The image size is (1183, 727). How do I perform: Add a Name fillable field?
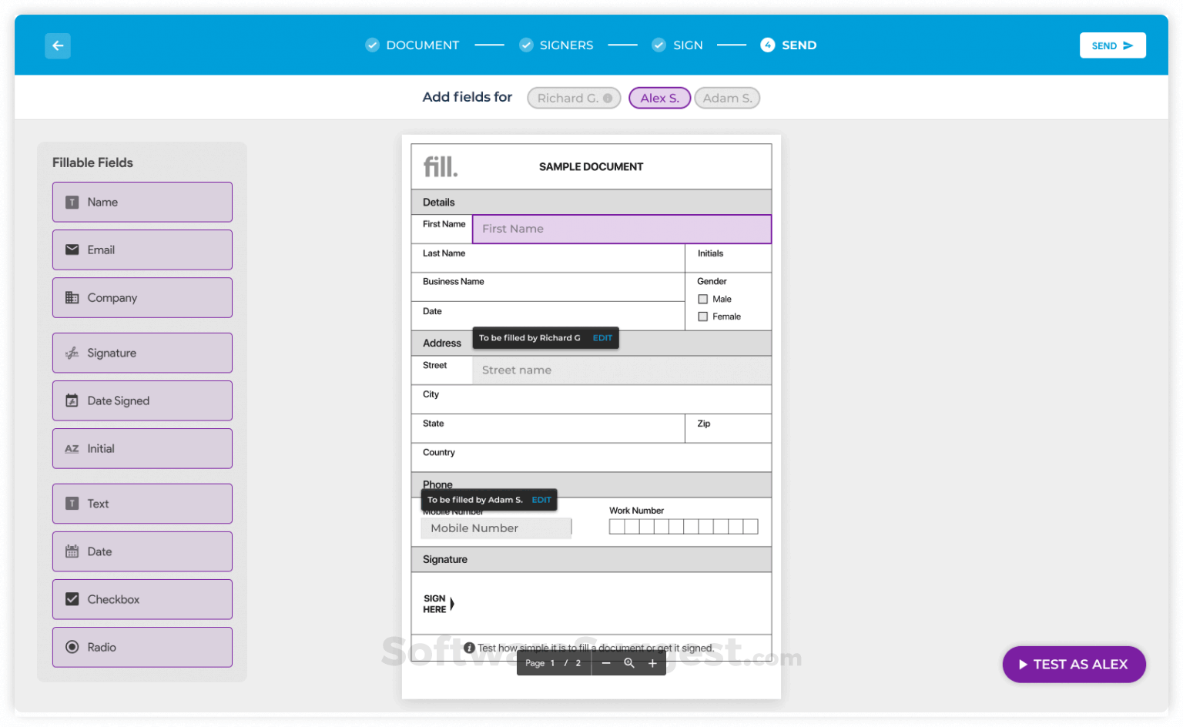click(x=142, y=202)
